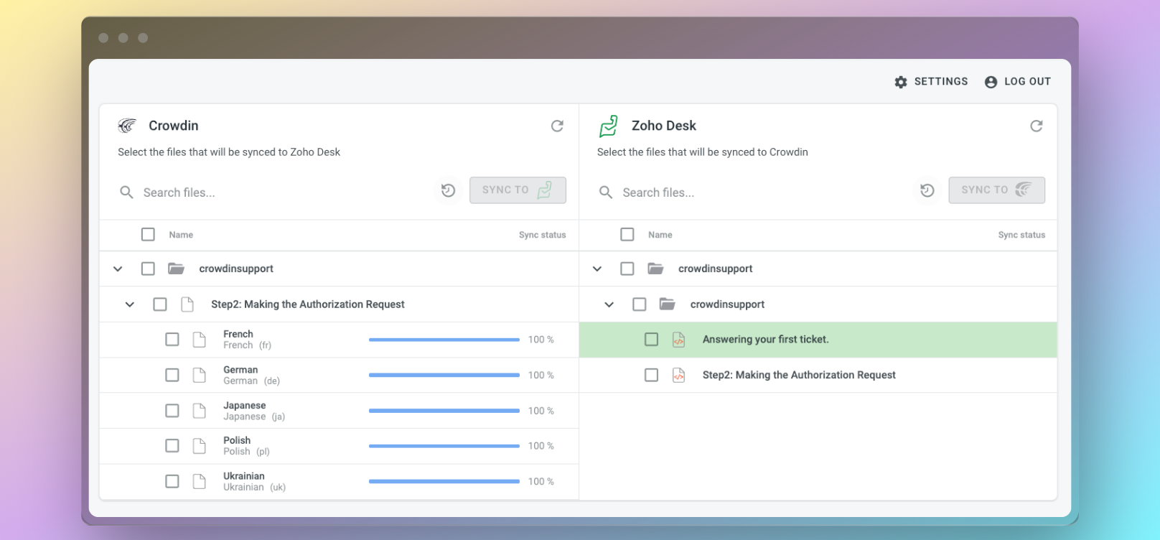Screen dimensions: 1160x540
Task: Click Polish (pl) language label
Action: pos(246,452)
